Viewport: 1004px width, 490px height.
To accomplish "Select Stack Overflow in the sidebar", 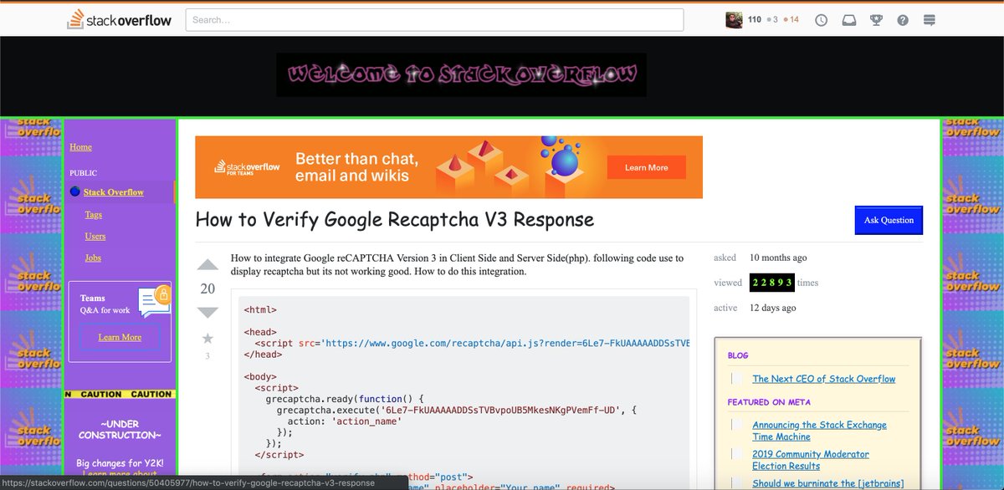I will coord(114,192).
